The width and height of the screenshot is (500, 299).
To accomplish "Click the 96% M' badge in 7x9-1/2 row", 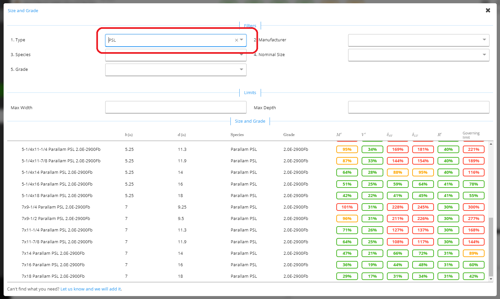I will coord(347,218).
